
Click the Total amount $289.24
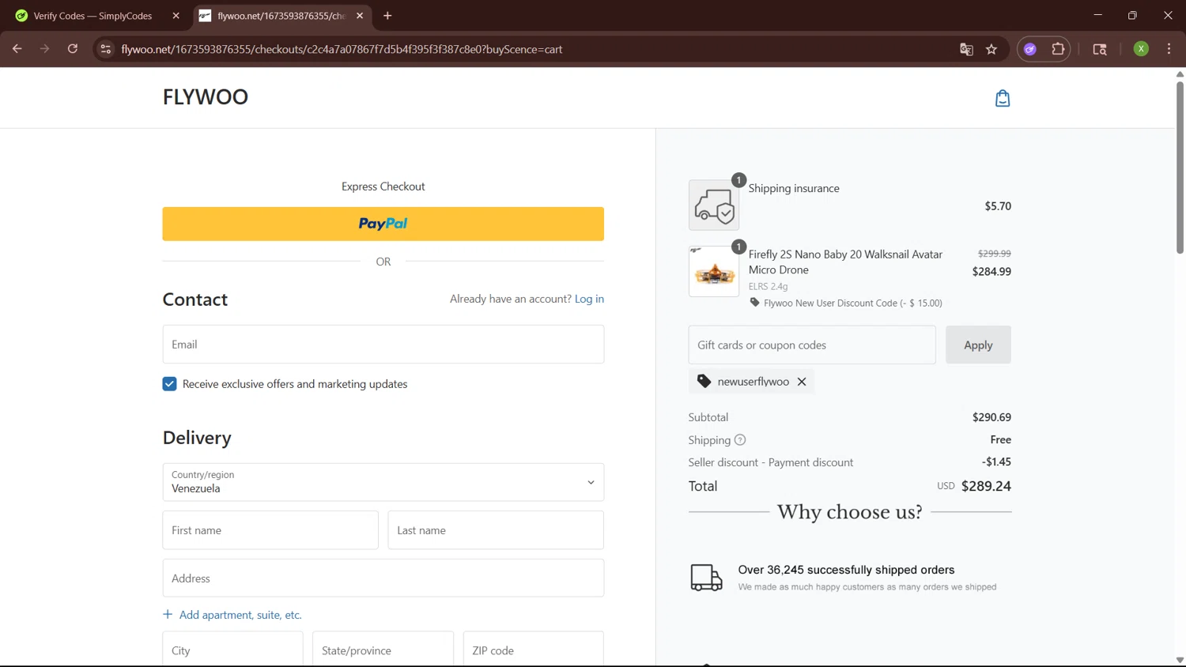click(x=986, y=486)
